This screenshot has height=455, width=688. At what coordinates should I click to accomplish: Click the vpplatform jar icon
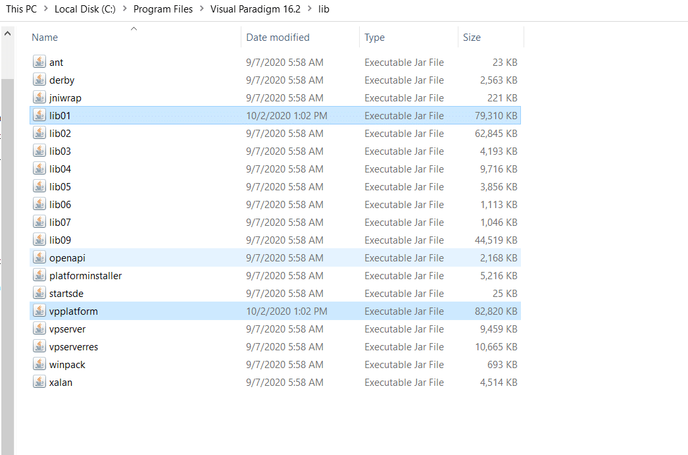pyautogui.click(x=39, y=311)
